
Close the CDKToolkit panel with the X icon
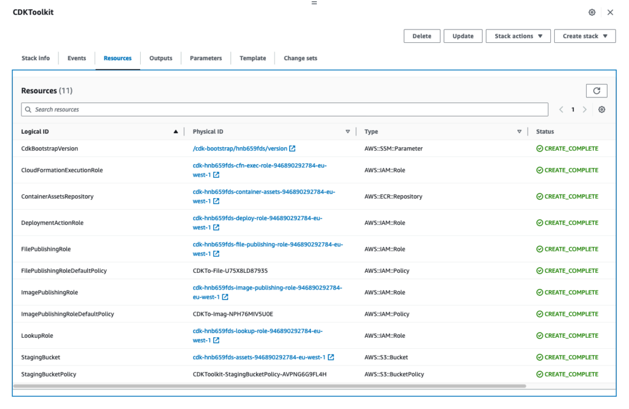[x=610, y=12]
